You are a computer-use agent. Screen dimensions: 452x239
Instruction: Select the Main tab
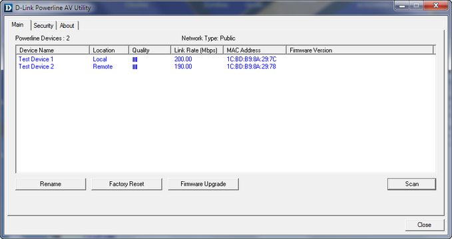click(18, 25)
